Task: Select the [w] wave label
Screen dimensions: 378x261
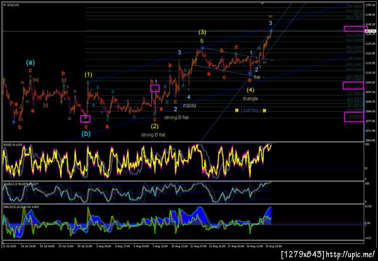Action: pyautogui.click(x=36, y=79)
